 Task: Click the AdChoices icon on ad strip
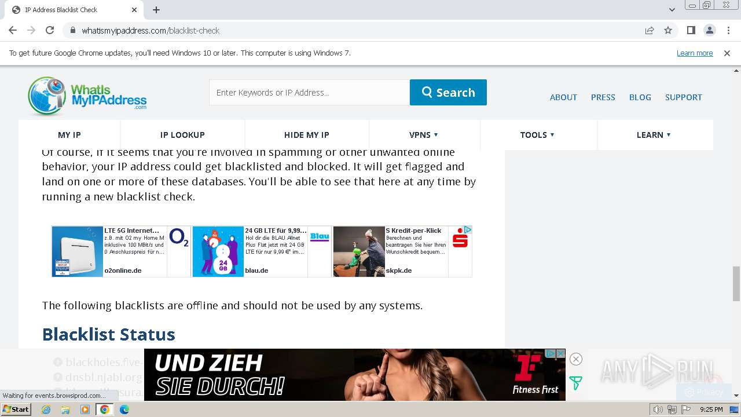tap(468, 230)
